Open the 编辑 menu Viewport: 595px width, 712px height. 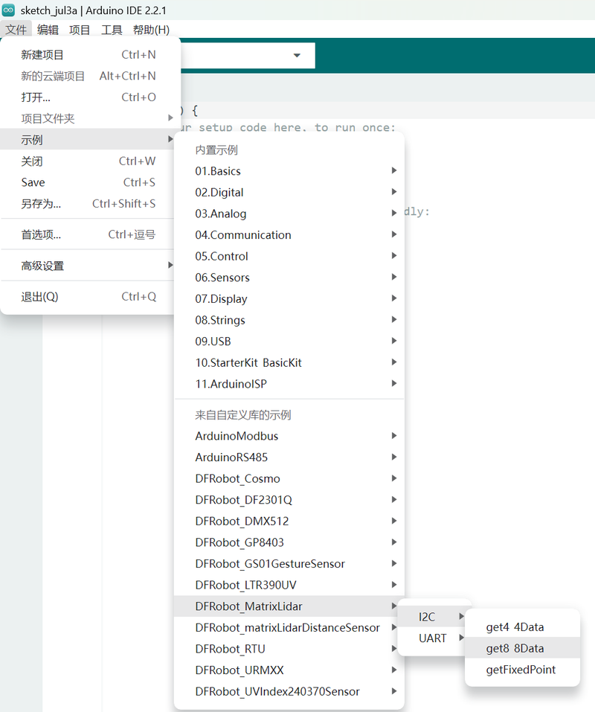48,30
